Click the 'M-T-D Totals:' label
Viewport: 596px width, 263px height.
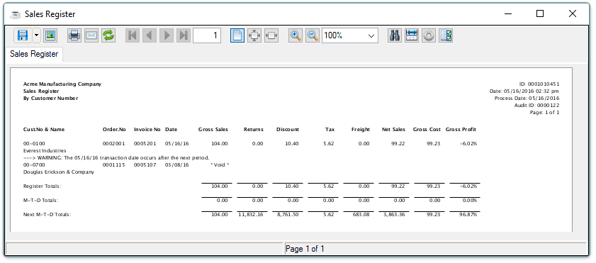click(40, 201)
